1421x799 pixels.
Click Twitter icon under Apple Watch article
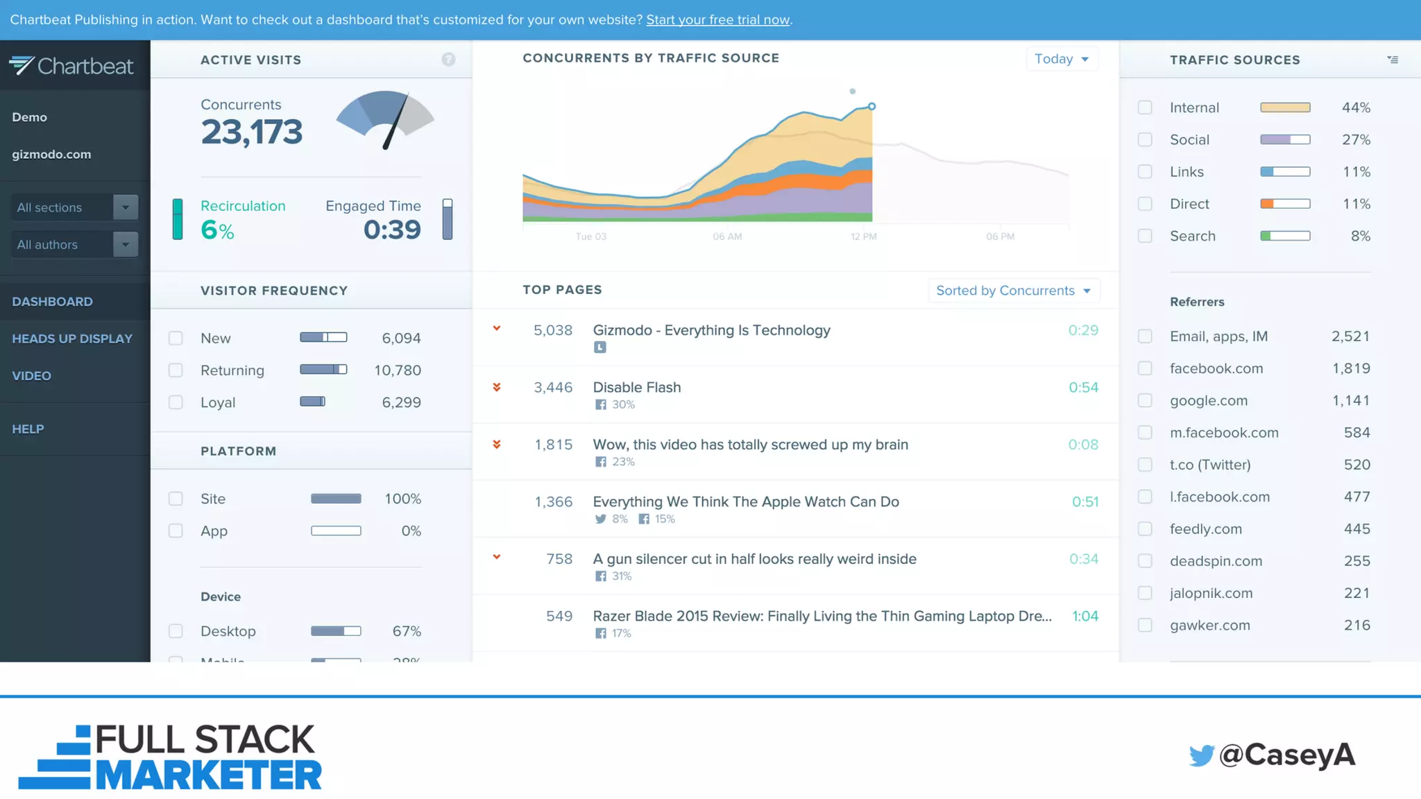click(600, 519)
